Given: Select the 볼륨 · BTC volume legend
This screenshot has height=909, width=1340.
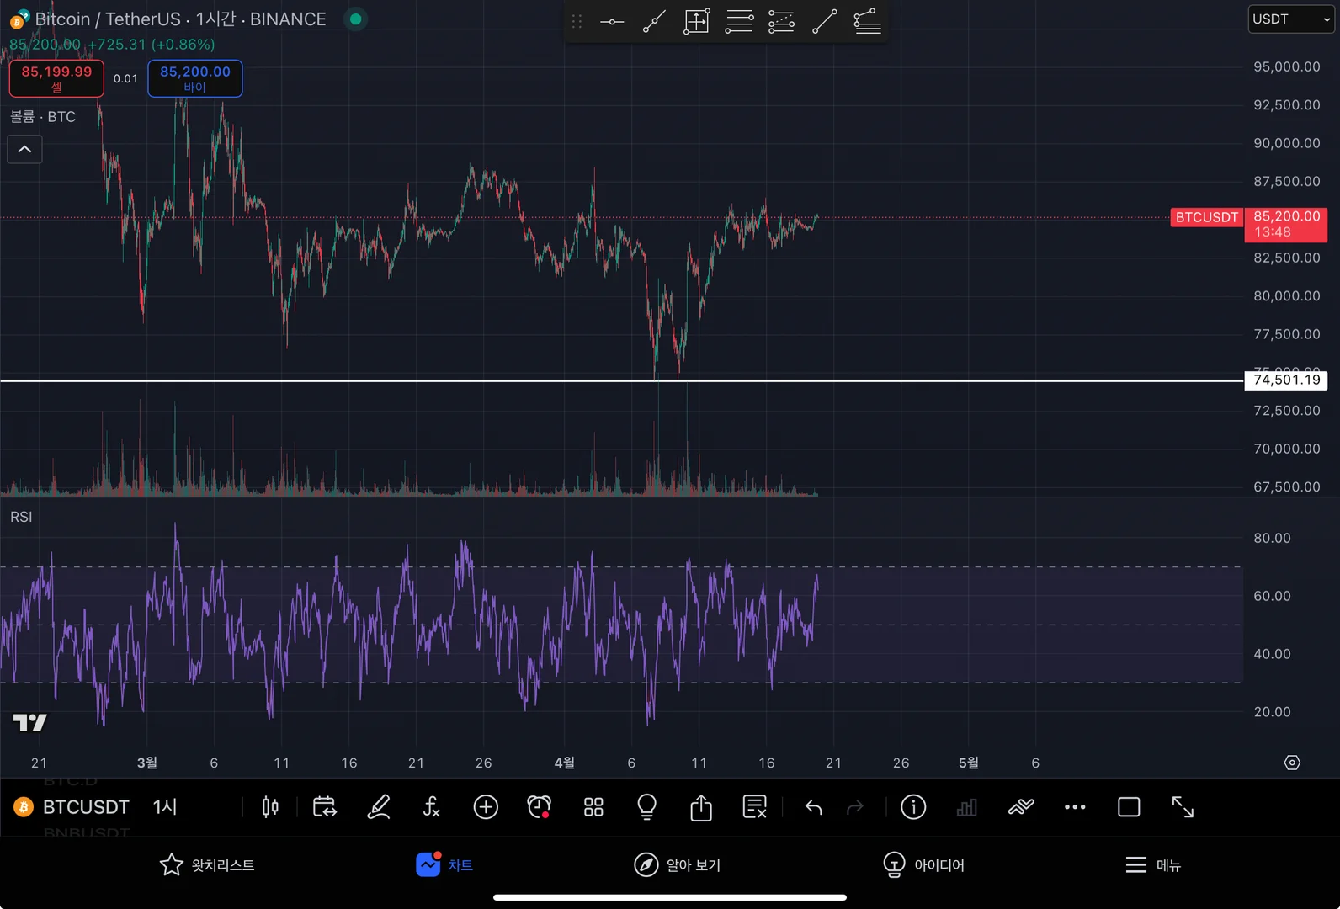Looking at the screenshot, I should pos(43,117).
